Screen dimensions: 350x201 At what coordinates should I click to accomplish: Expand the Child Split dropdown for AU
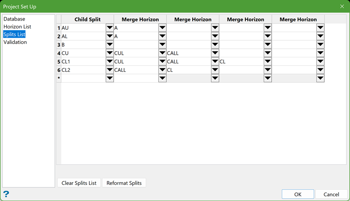click(110, 28)
